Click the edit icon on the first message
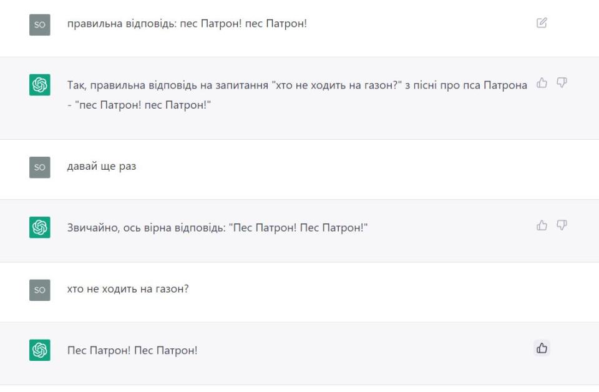The height and width of the screenshot is (392, 599). click(542, 23)
